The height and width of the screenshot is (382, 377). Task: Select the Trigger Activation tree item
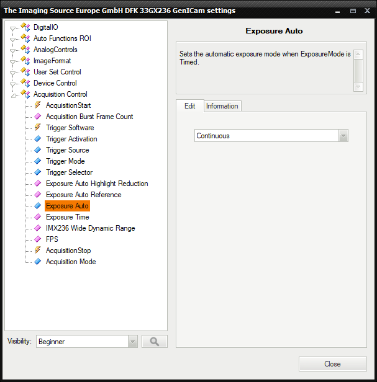click(71, 139)
